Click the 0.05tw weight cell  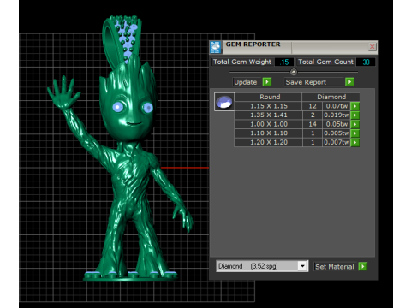pyautogui.click(x=337, y=124)
